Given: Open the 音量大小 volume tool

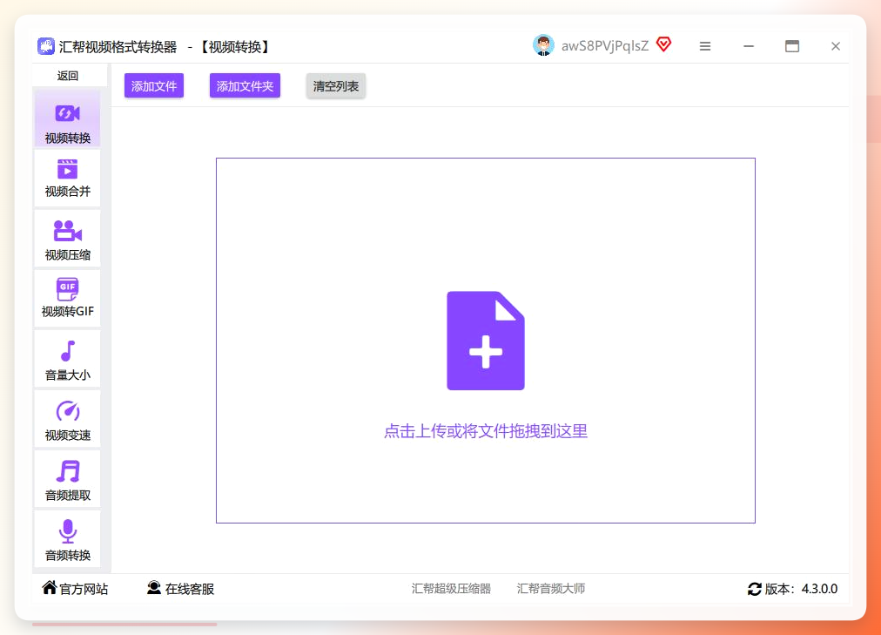Looking at the screenshot, I should (67, 359).
